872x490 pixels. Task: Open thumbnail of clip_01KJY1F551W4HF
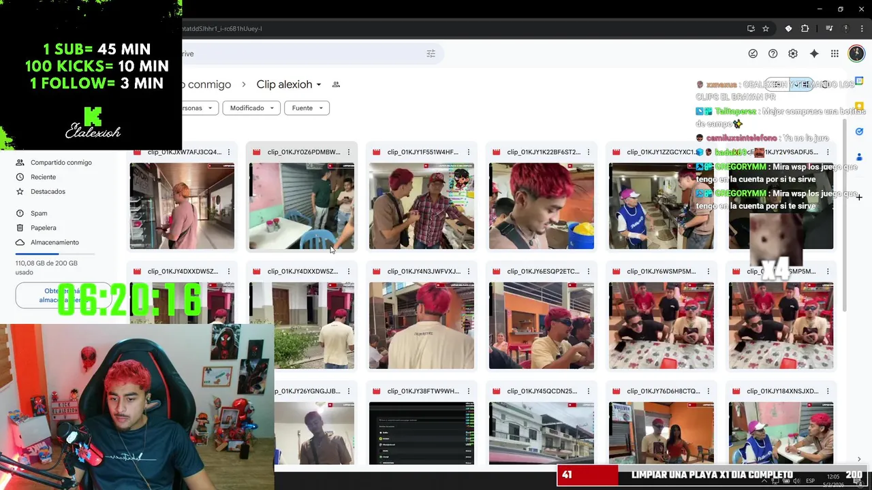pyautogui.click(x=422, y=206)
